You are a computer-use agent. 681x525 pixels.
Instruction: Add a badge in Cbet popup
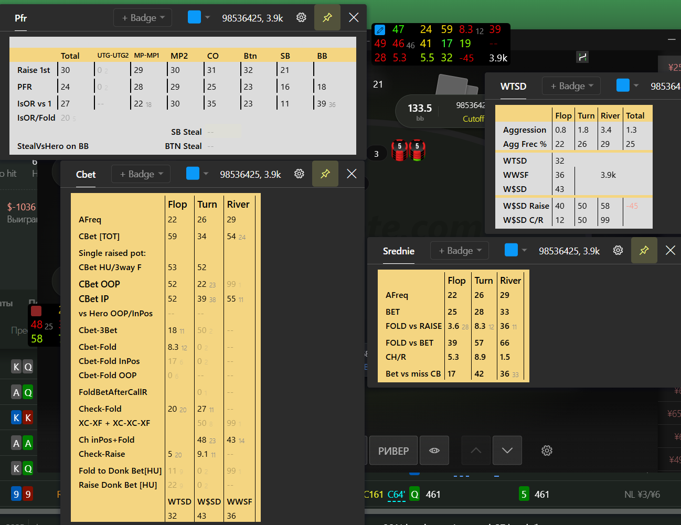tap(141, 174)
